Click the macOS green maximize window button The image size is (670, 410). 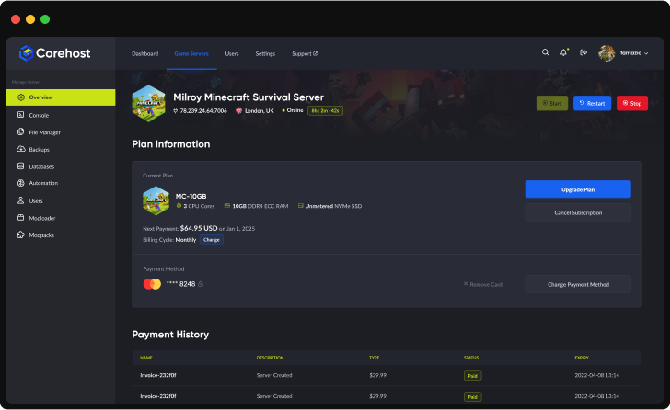pos(45,19)
